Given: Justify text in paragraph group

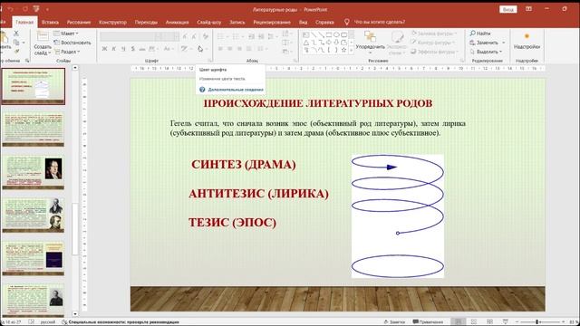Looking at the screenshot, I should 249,49.
